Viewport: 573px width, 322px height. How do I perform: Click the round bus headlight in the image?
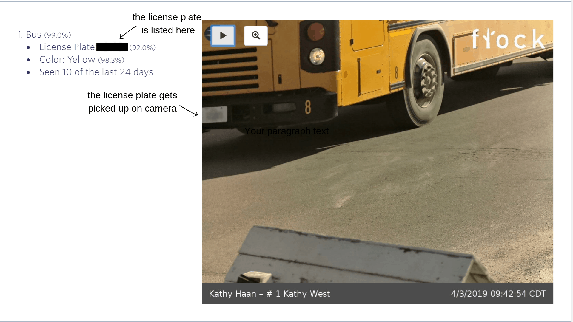coord(317,56)
